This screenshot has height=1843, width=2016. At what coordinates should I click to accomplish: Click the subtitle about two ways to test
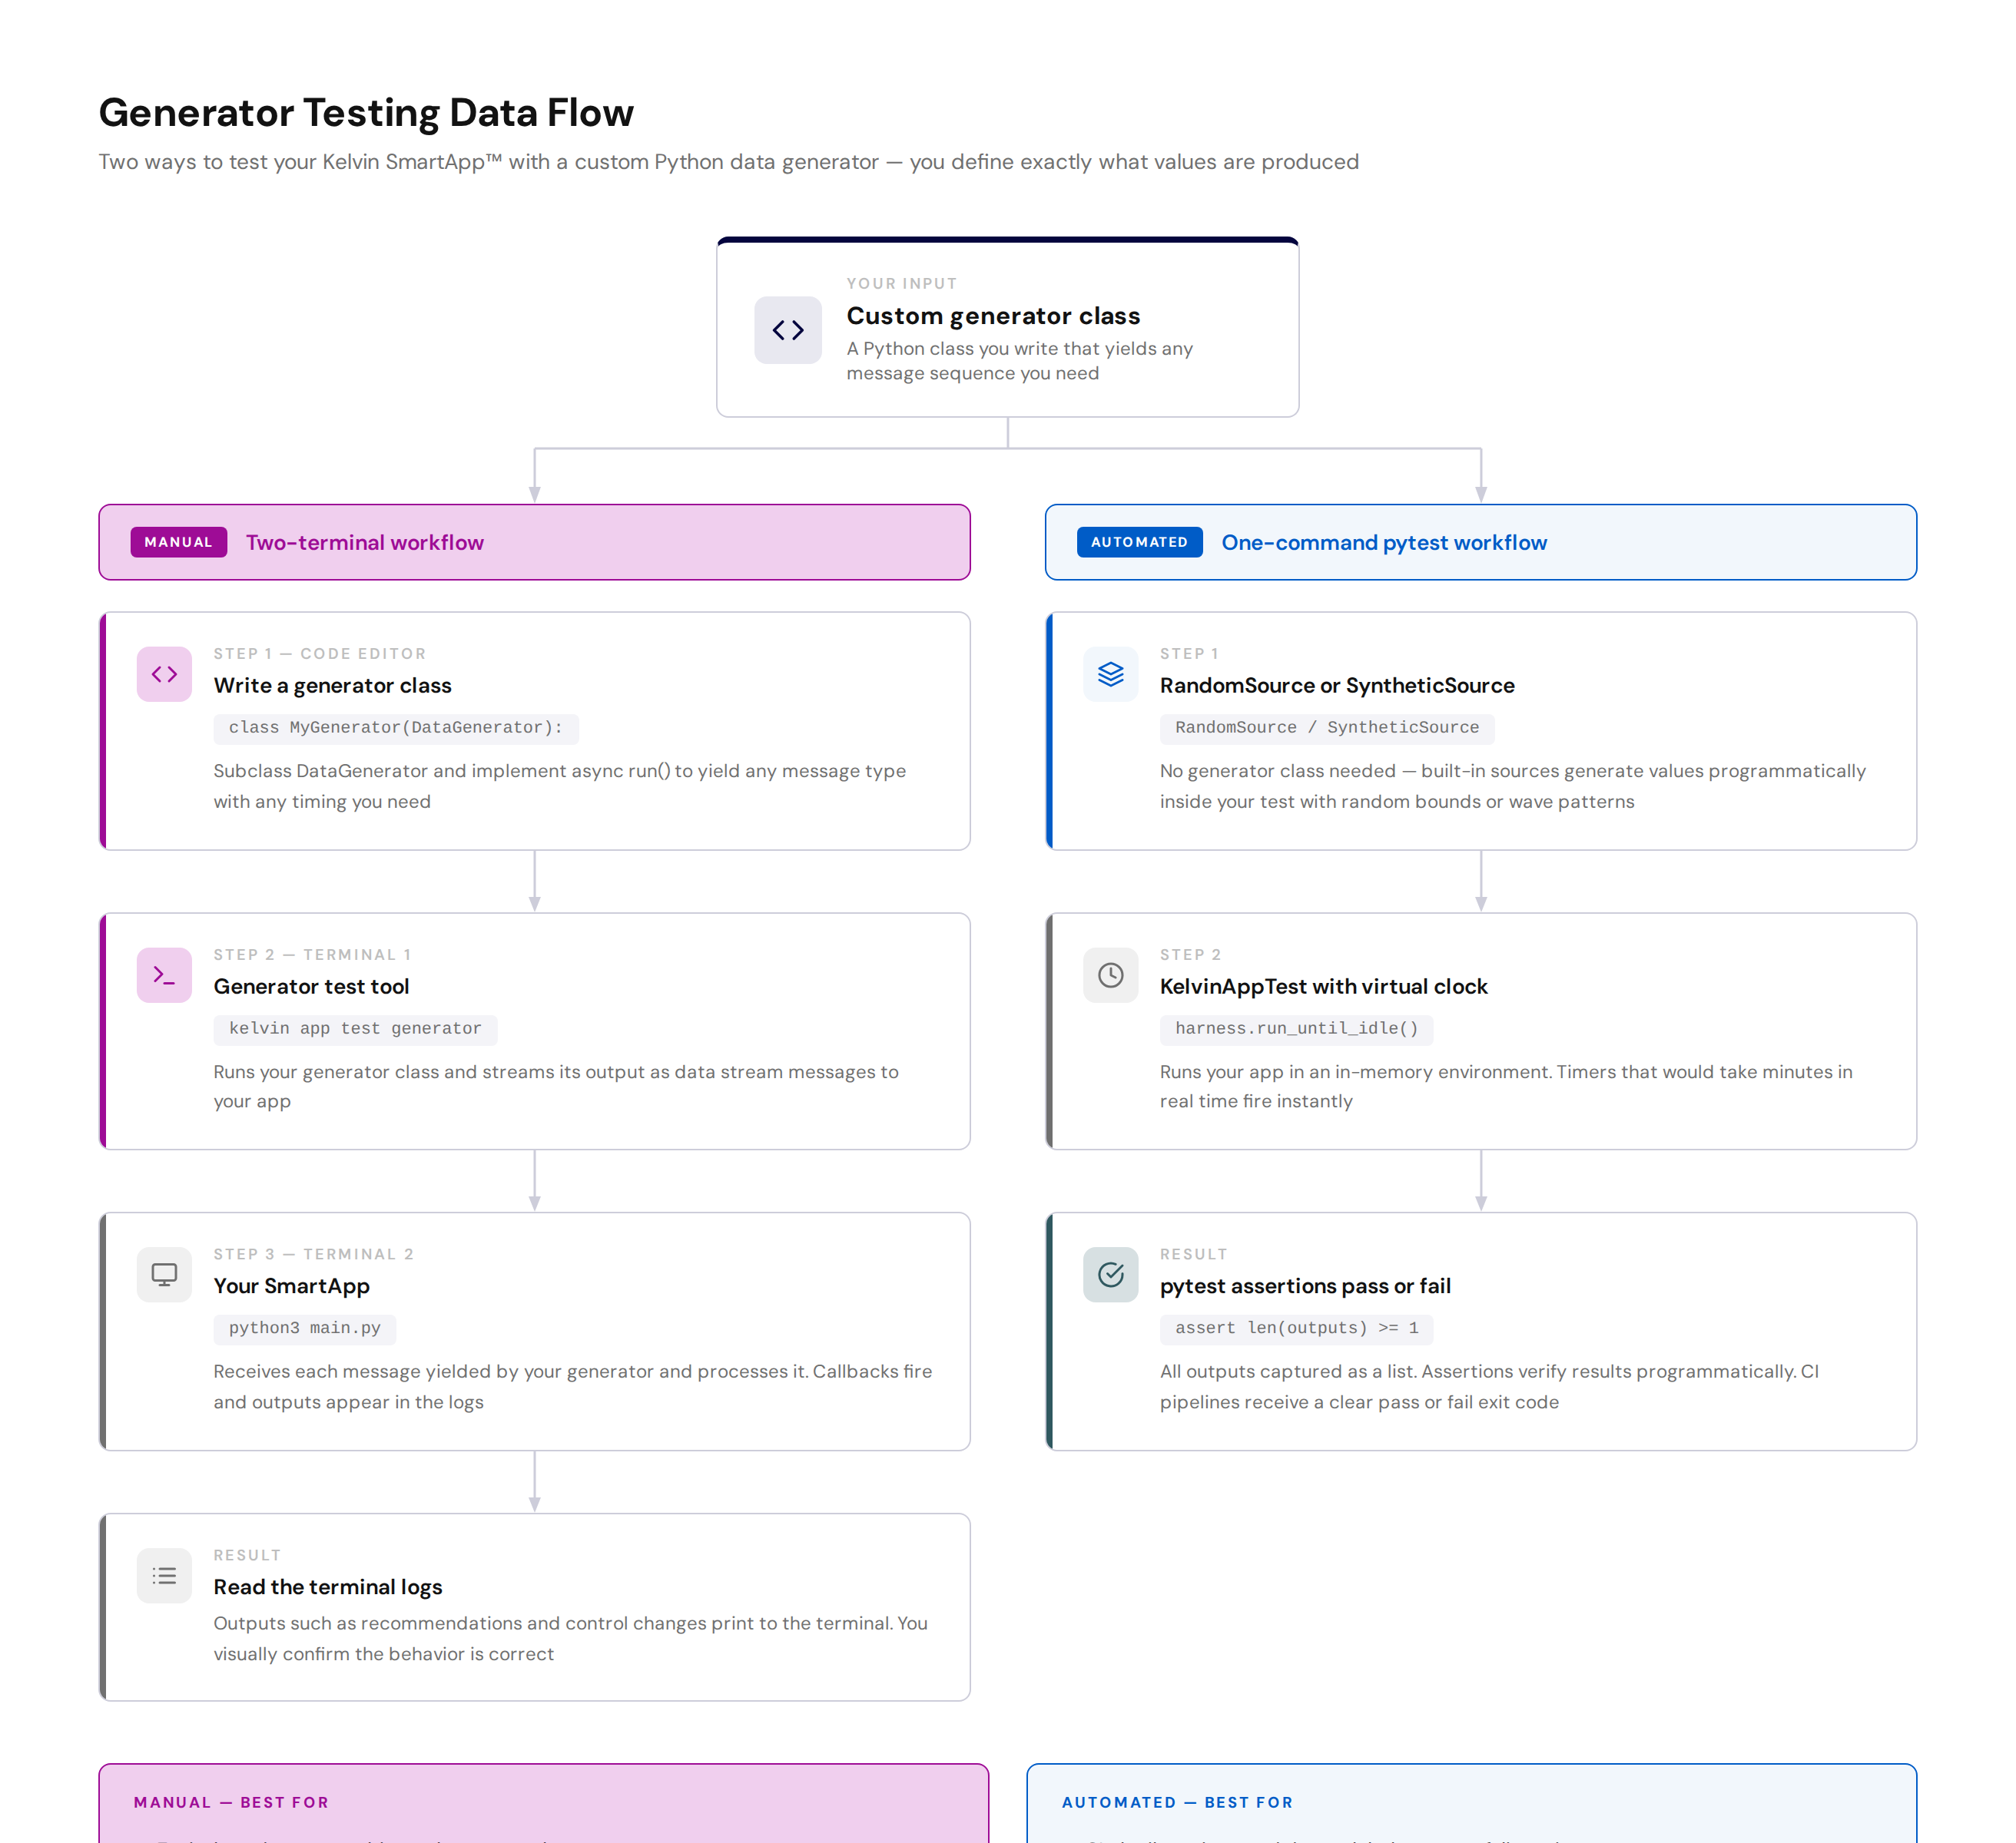point(728,162)
